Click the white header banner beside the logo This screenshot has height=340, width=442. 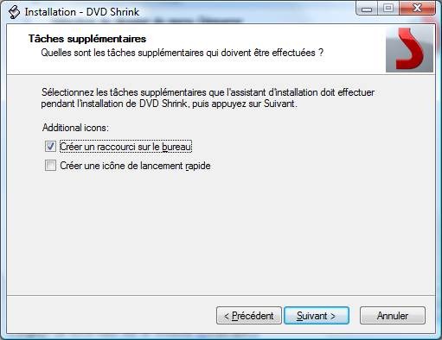[196, 49]
